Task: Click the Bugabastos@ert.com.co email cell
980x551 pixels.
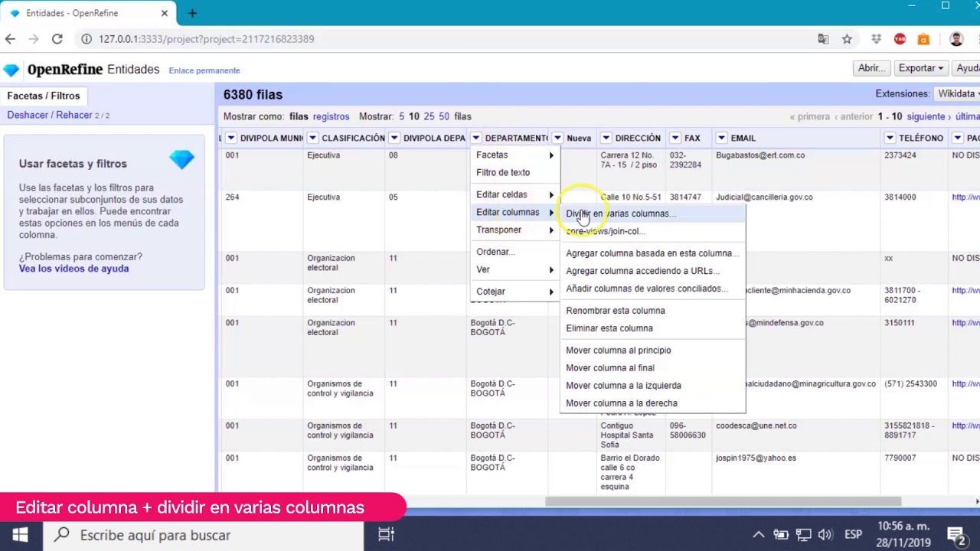Action: pos(760,155)
